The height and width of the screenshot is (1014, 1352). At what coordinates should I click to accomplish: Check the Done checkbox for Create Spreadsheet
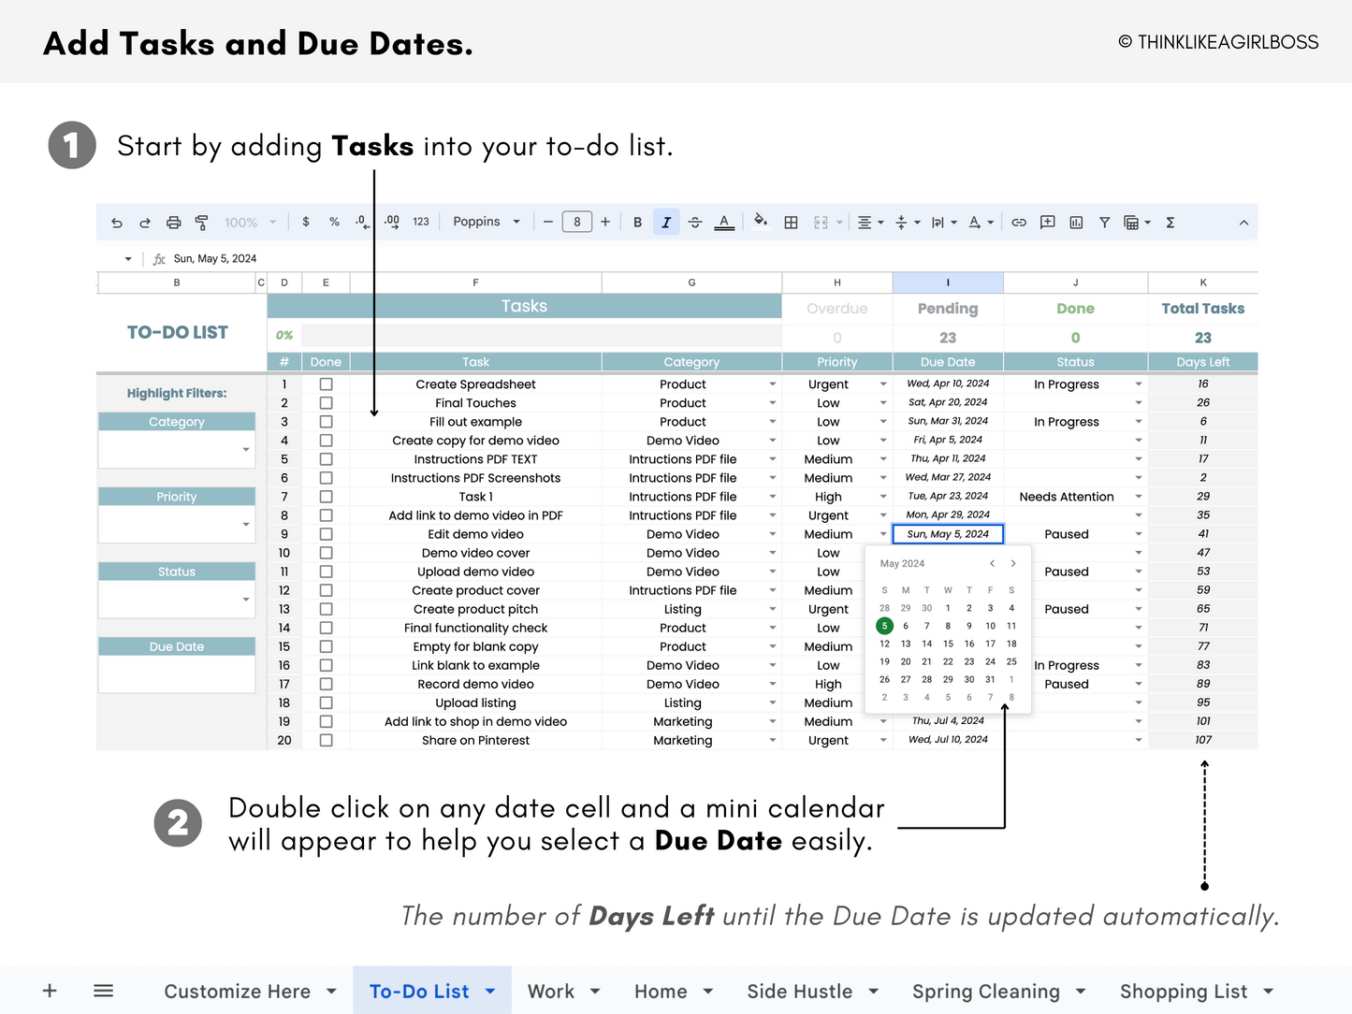pyautogui.click(x=326, y=384)
